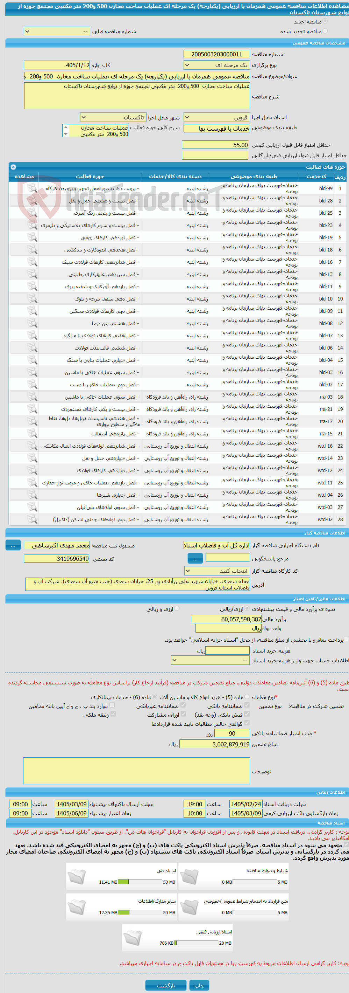Click the کدخدمت column header
The height and width of the screenshot is (993, 349).
click(x=316, y=176)
